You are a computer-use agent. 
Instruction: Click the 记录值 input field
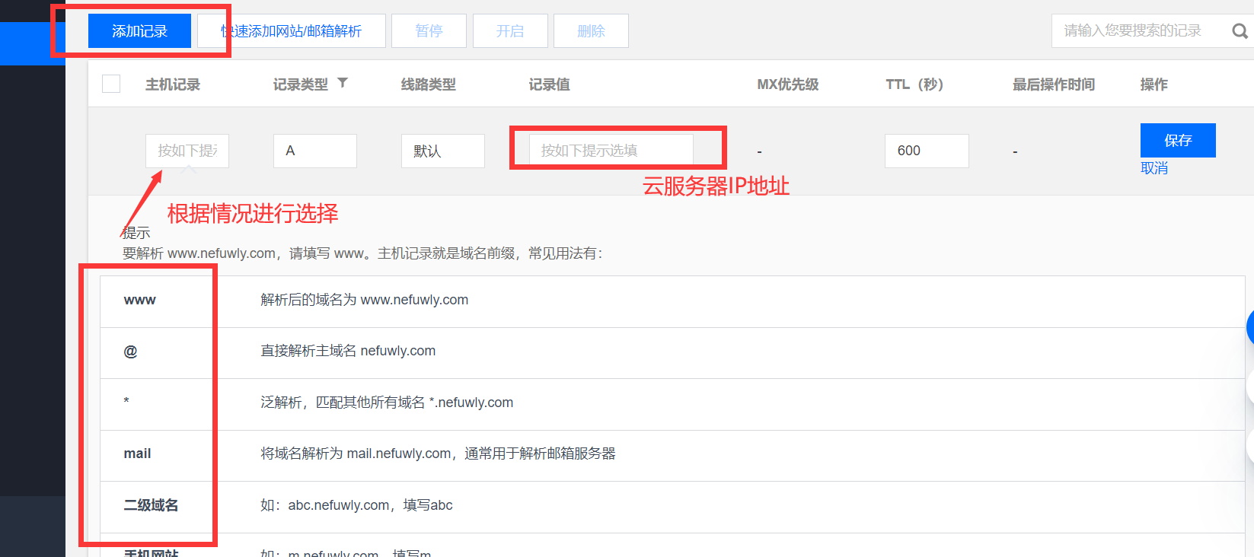[x=611, y=150]
